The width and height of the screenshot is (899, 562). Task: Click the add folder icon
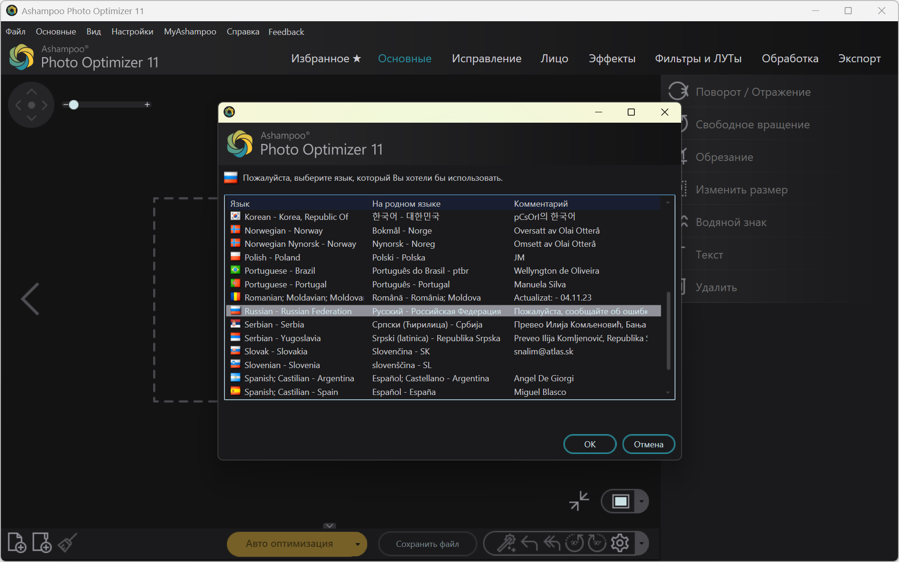click(x=42, y=543)
